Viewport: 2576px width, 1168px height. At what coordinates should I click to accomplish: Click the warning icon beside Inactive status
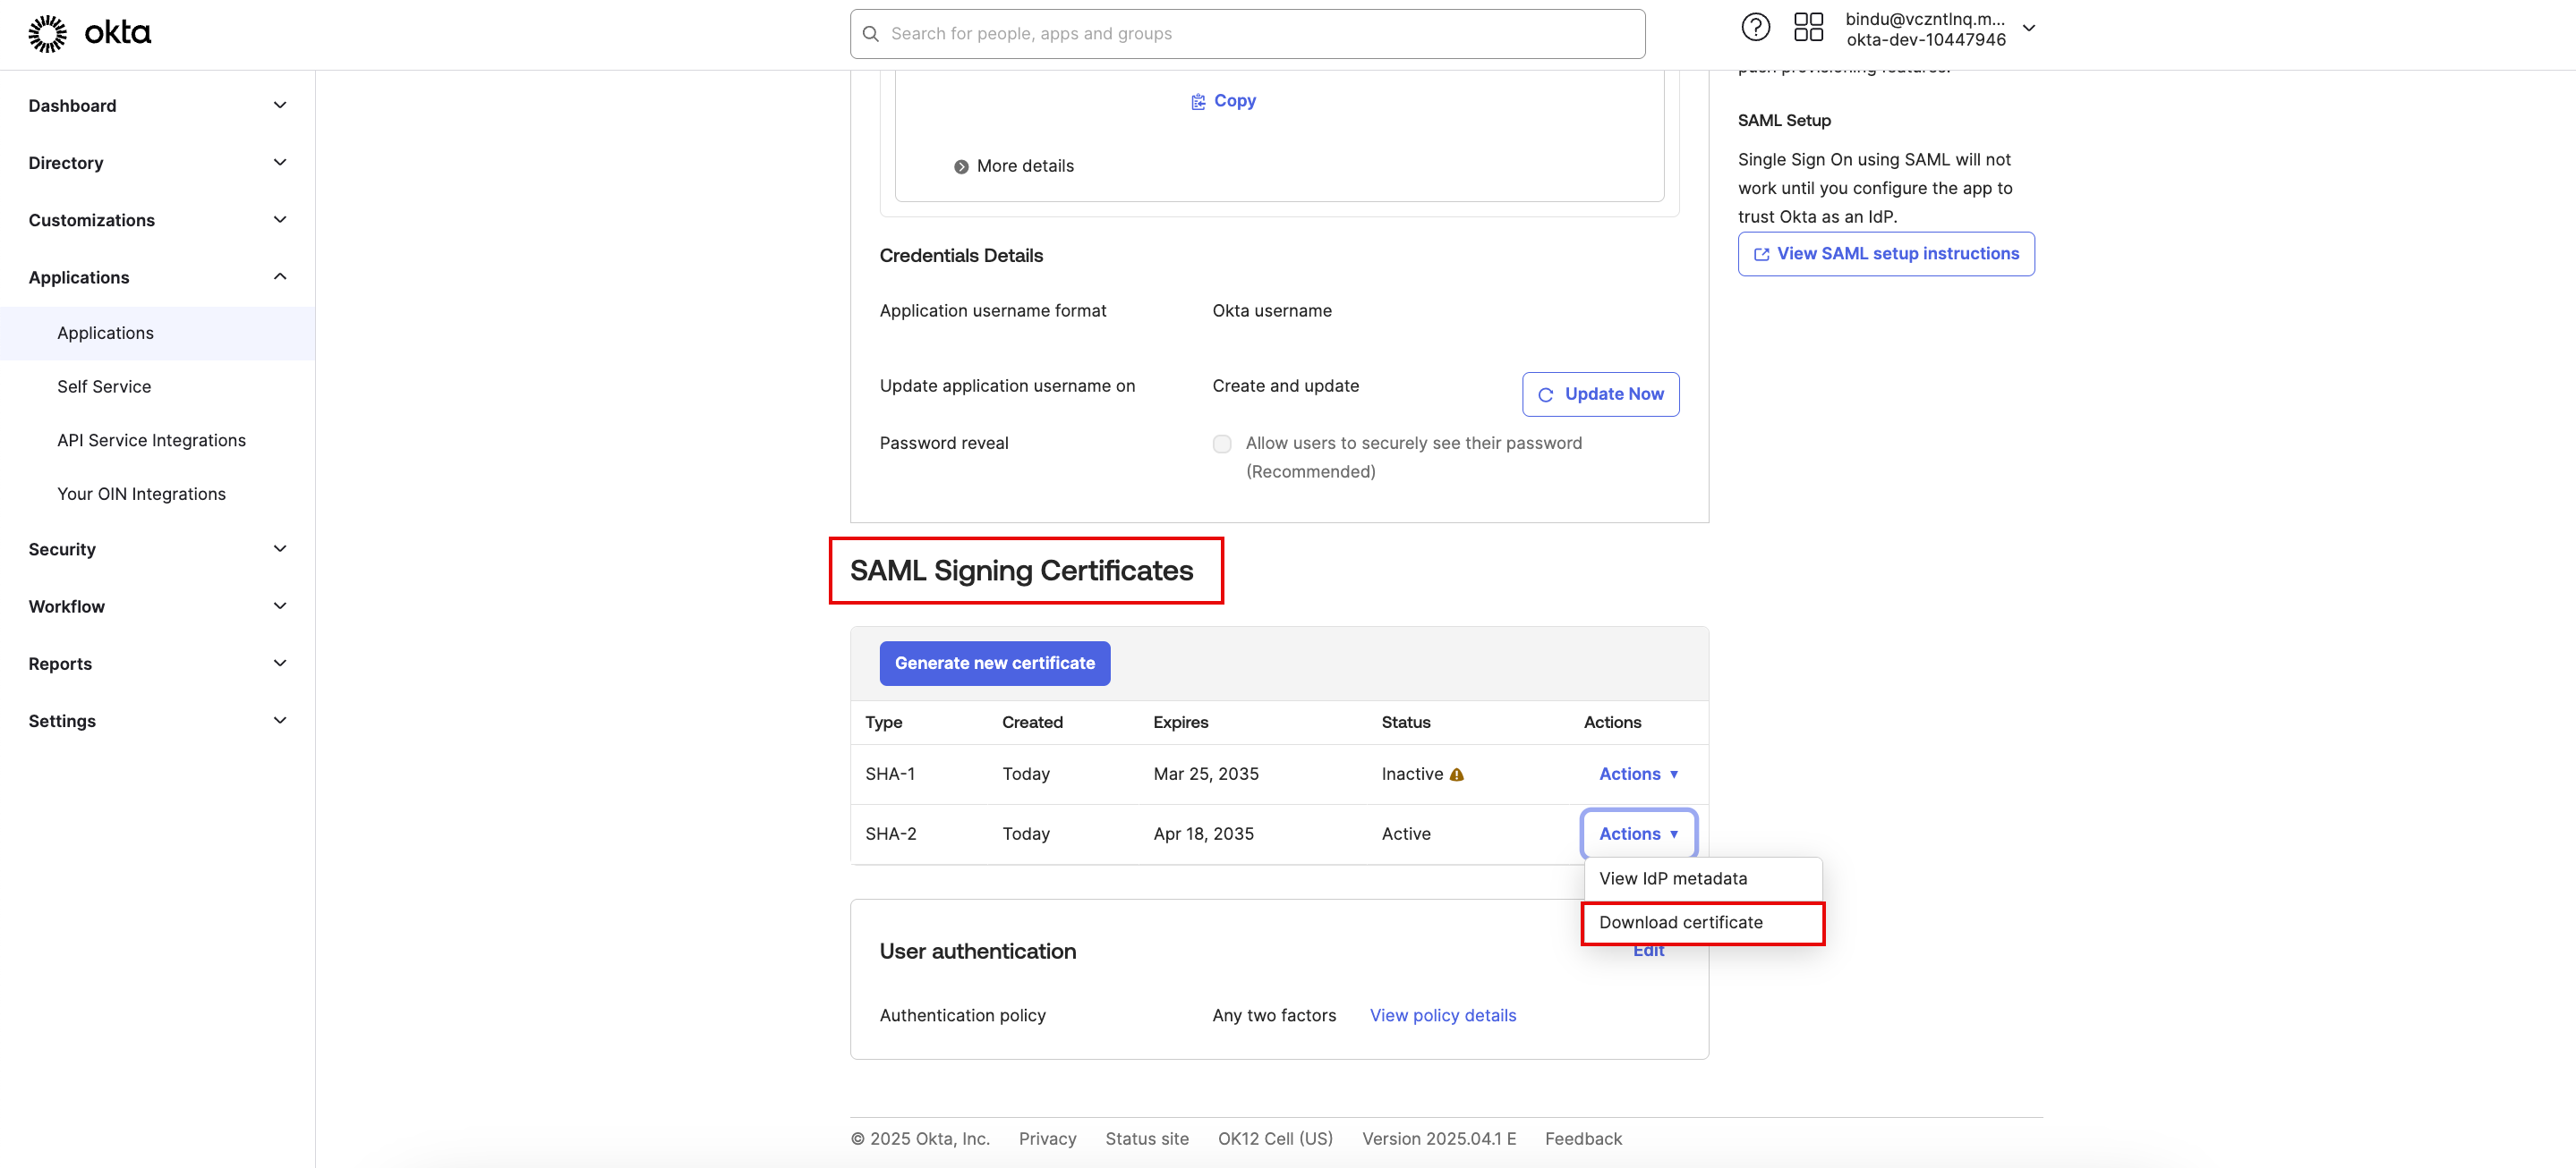tap(1457, 775)
